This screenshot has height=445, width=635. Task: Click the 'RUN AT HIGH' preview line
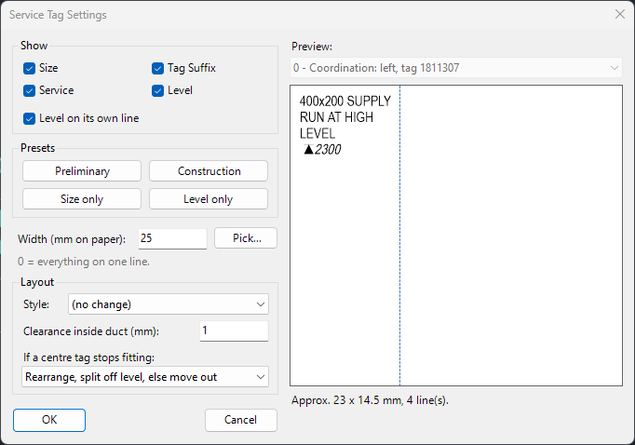tap(336, 117)
